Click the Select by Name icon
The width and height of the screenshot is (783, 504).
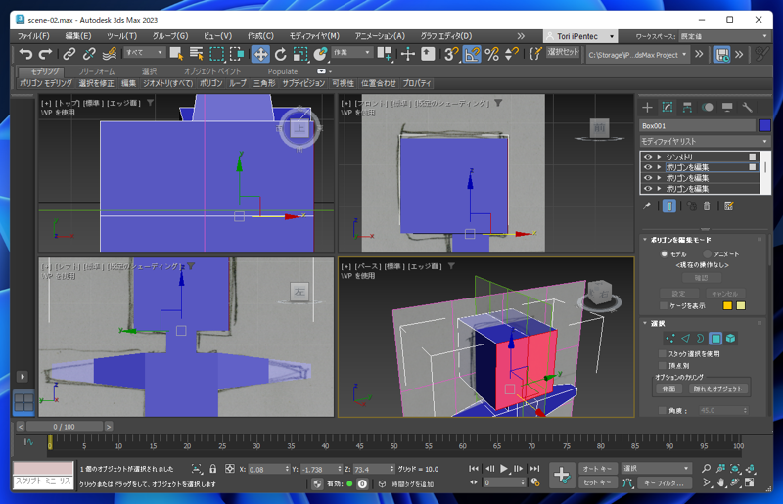[x=197, y=54]
